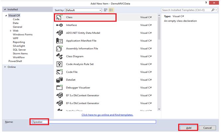
Task: Select the SQL Server category
Action: [19, 50]
